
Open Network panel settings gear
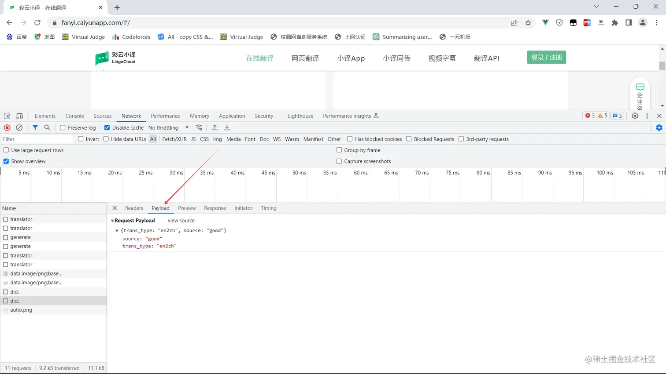pos(659,127)
